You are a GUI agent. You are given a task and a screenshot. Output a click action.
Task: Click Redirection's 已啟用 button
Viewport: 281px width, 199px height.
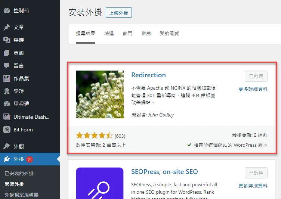(256, 76)
